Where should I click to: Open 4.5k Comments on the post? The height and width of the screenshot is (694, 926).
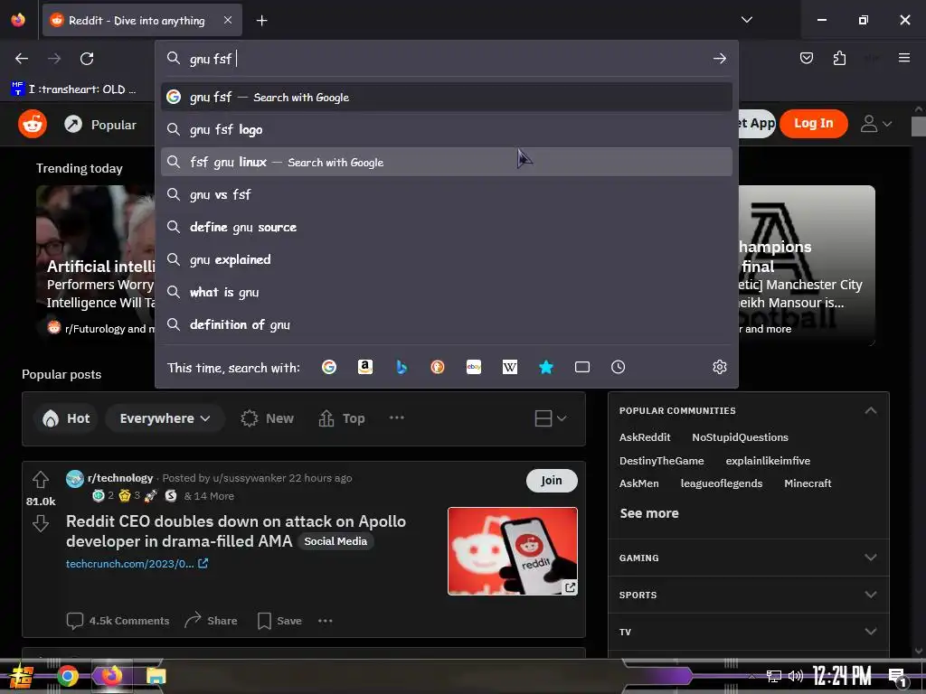118,621
